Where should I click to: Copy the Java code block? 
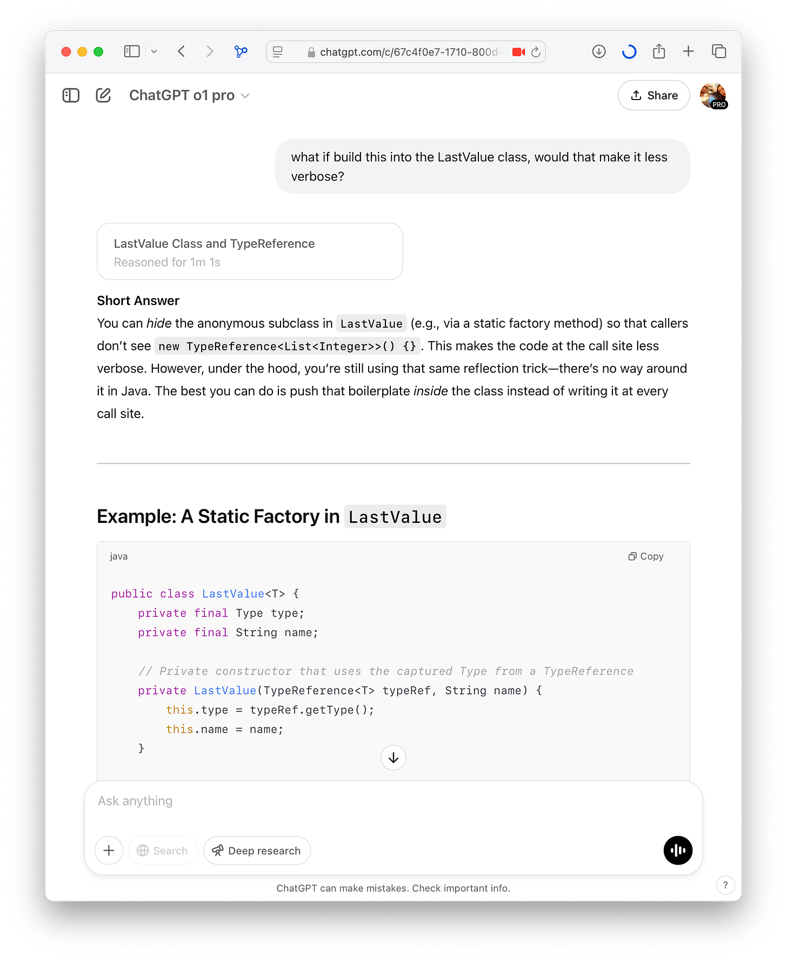[x=646, y=556]
